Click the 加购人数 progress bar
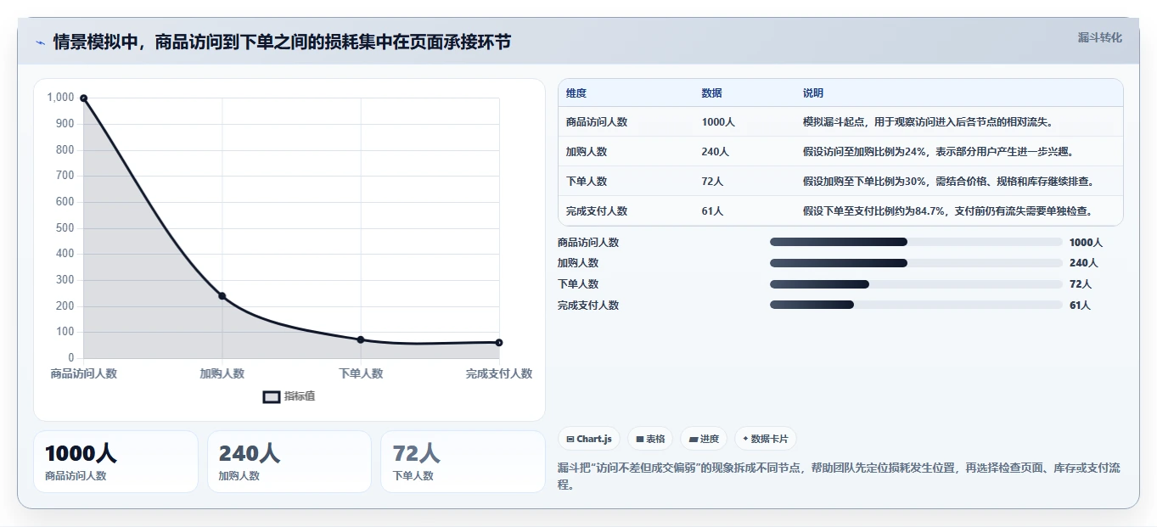The height and width of the screenshot is (527, 1157). (x=916, y=263)
